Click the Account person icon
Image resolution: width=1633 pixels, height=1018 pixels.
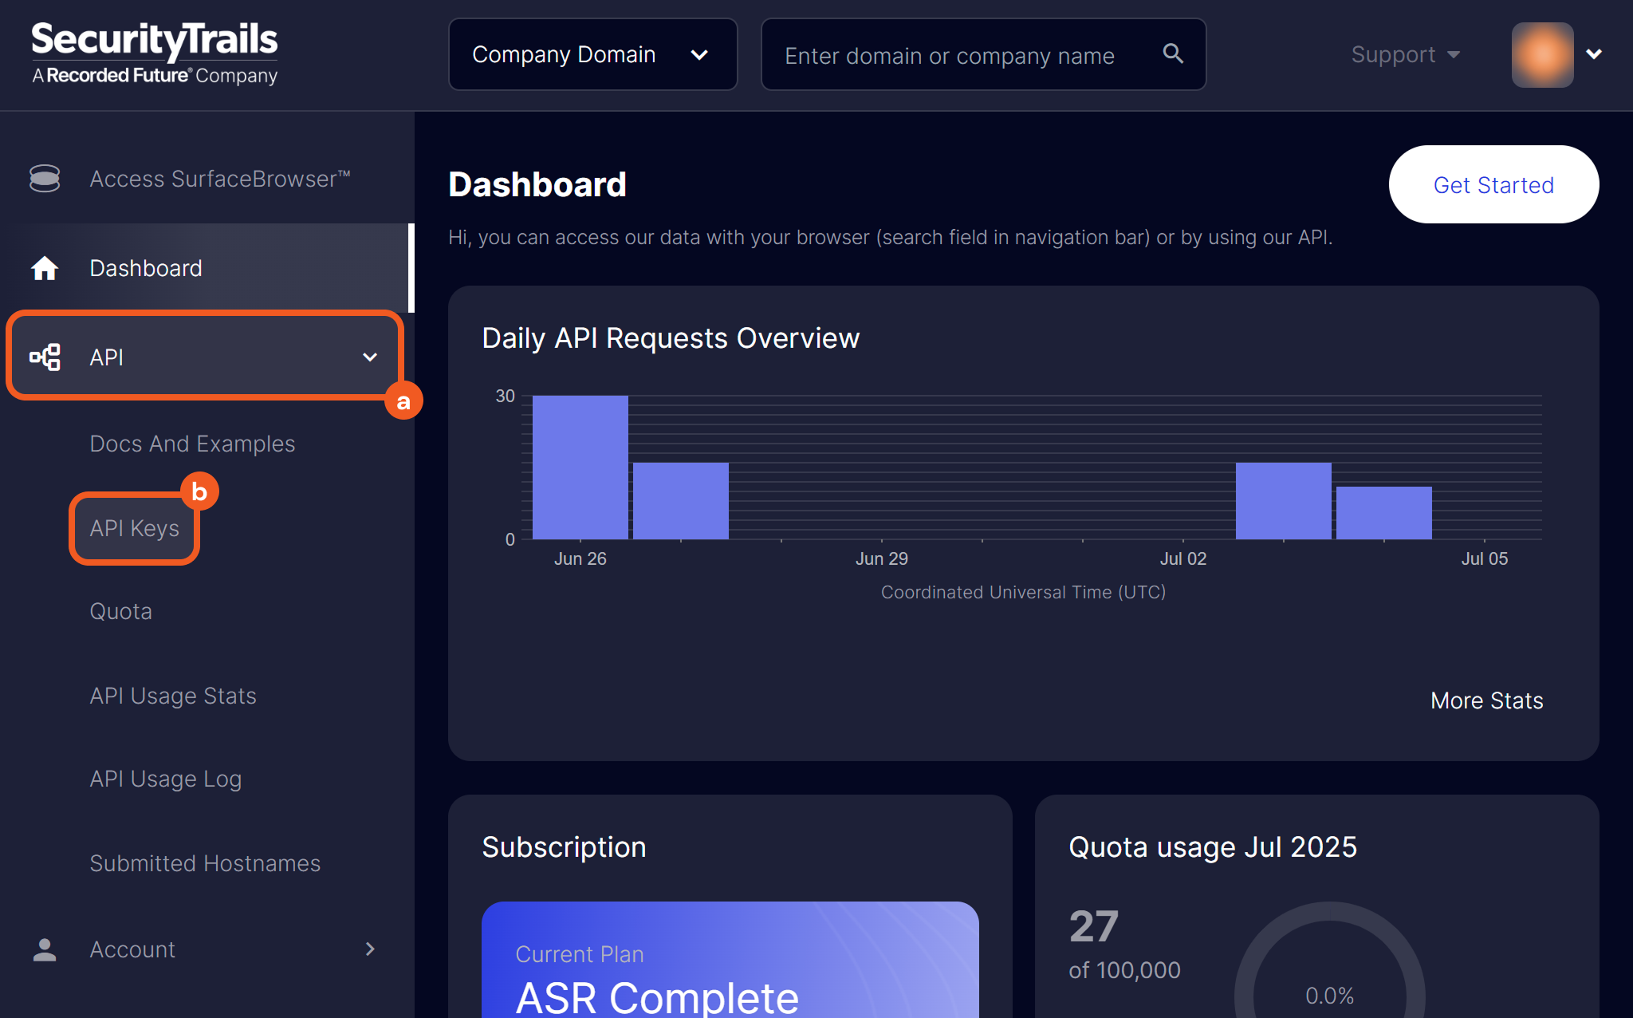click(45, 949)
